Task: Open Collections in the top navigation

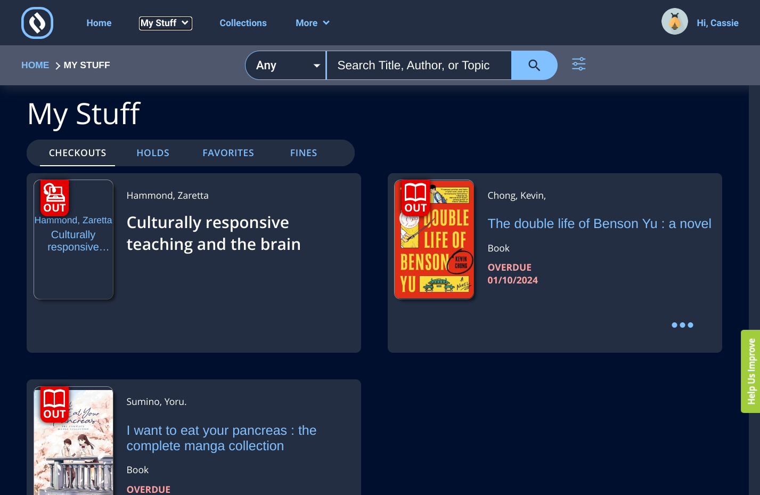Action: pyautogui.click(x=243, y=23)
